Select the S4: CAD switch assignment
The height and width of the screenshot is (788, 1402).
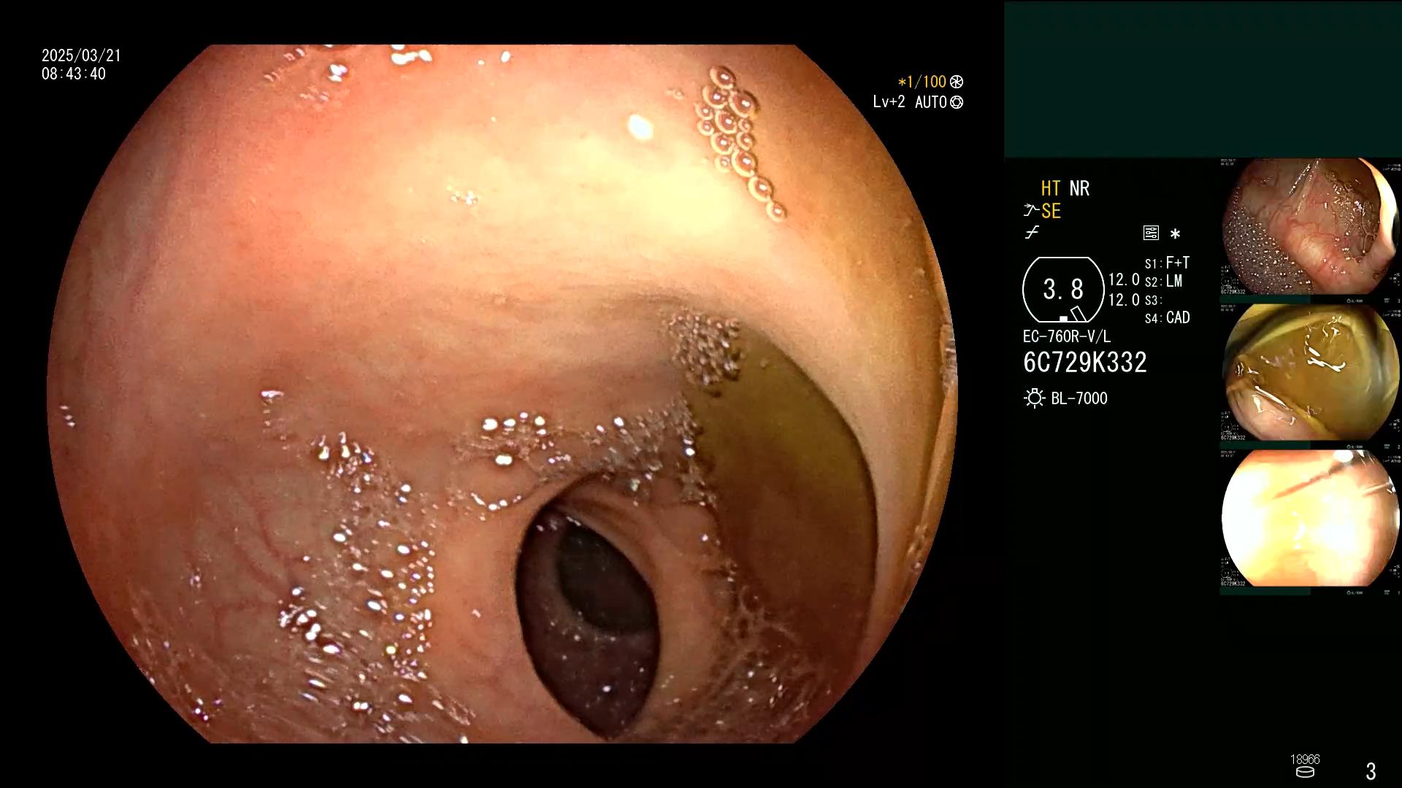1167,317
